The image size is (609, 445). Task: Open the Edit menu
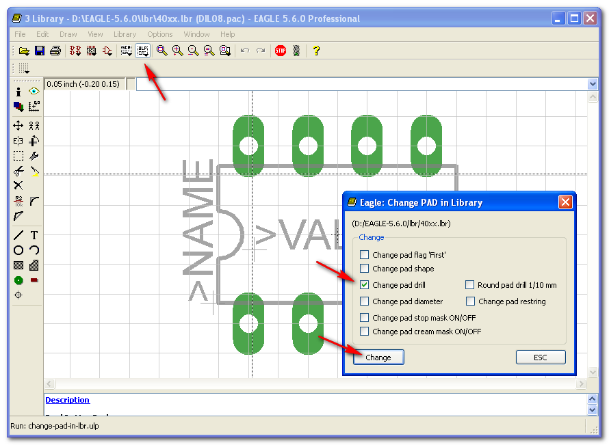42,34
